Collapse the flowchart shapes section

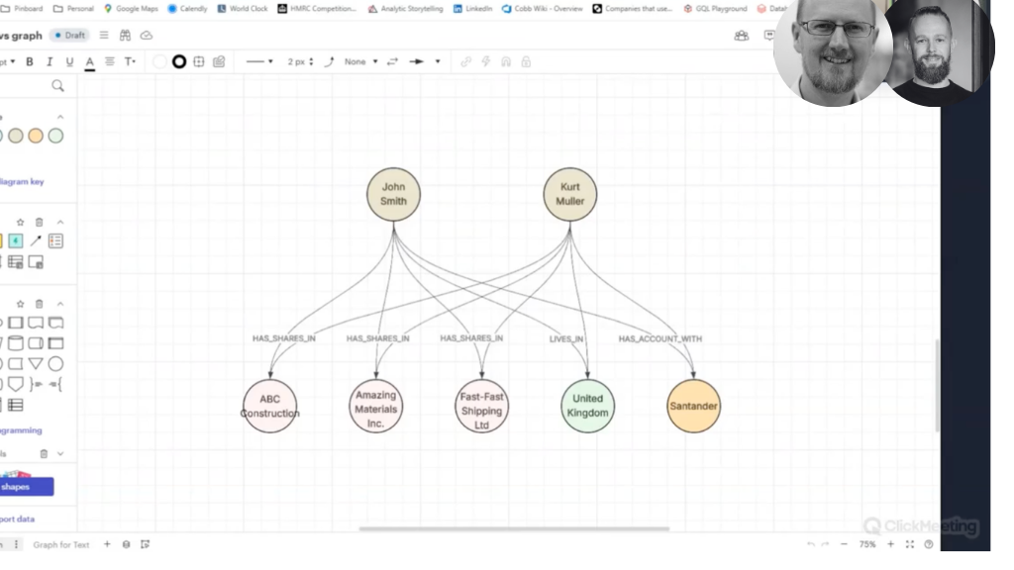click(x=60, y=304)
